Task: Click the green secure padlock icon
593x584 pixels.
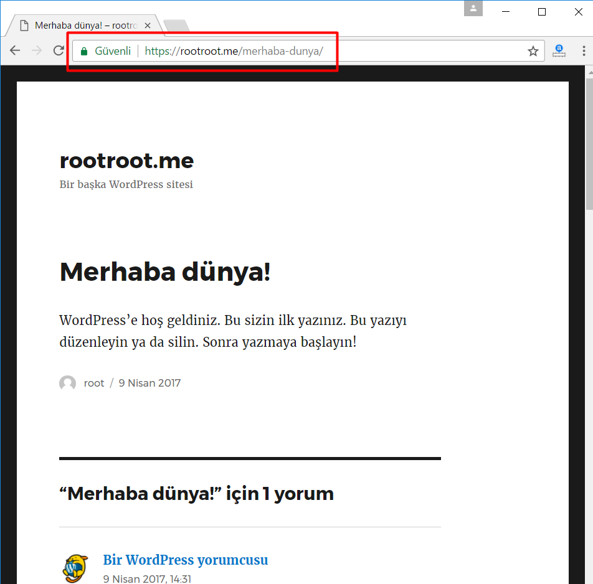Action: pos(84,51)
